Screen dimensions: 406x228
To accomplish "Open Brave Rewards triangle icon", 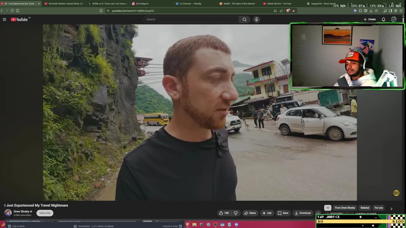I will pyautogui.click(x=294, y=11).
